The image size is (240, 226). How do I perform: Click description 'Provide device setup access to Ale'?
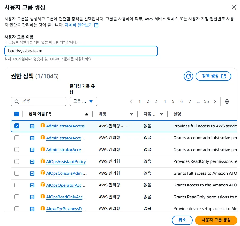click(x=205, y=208)
